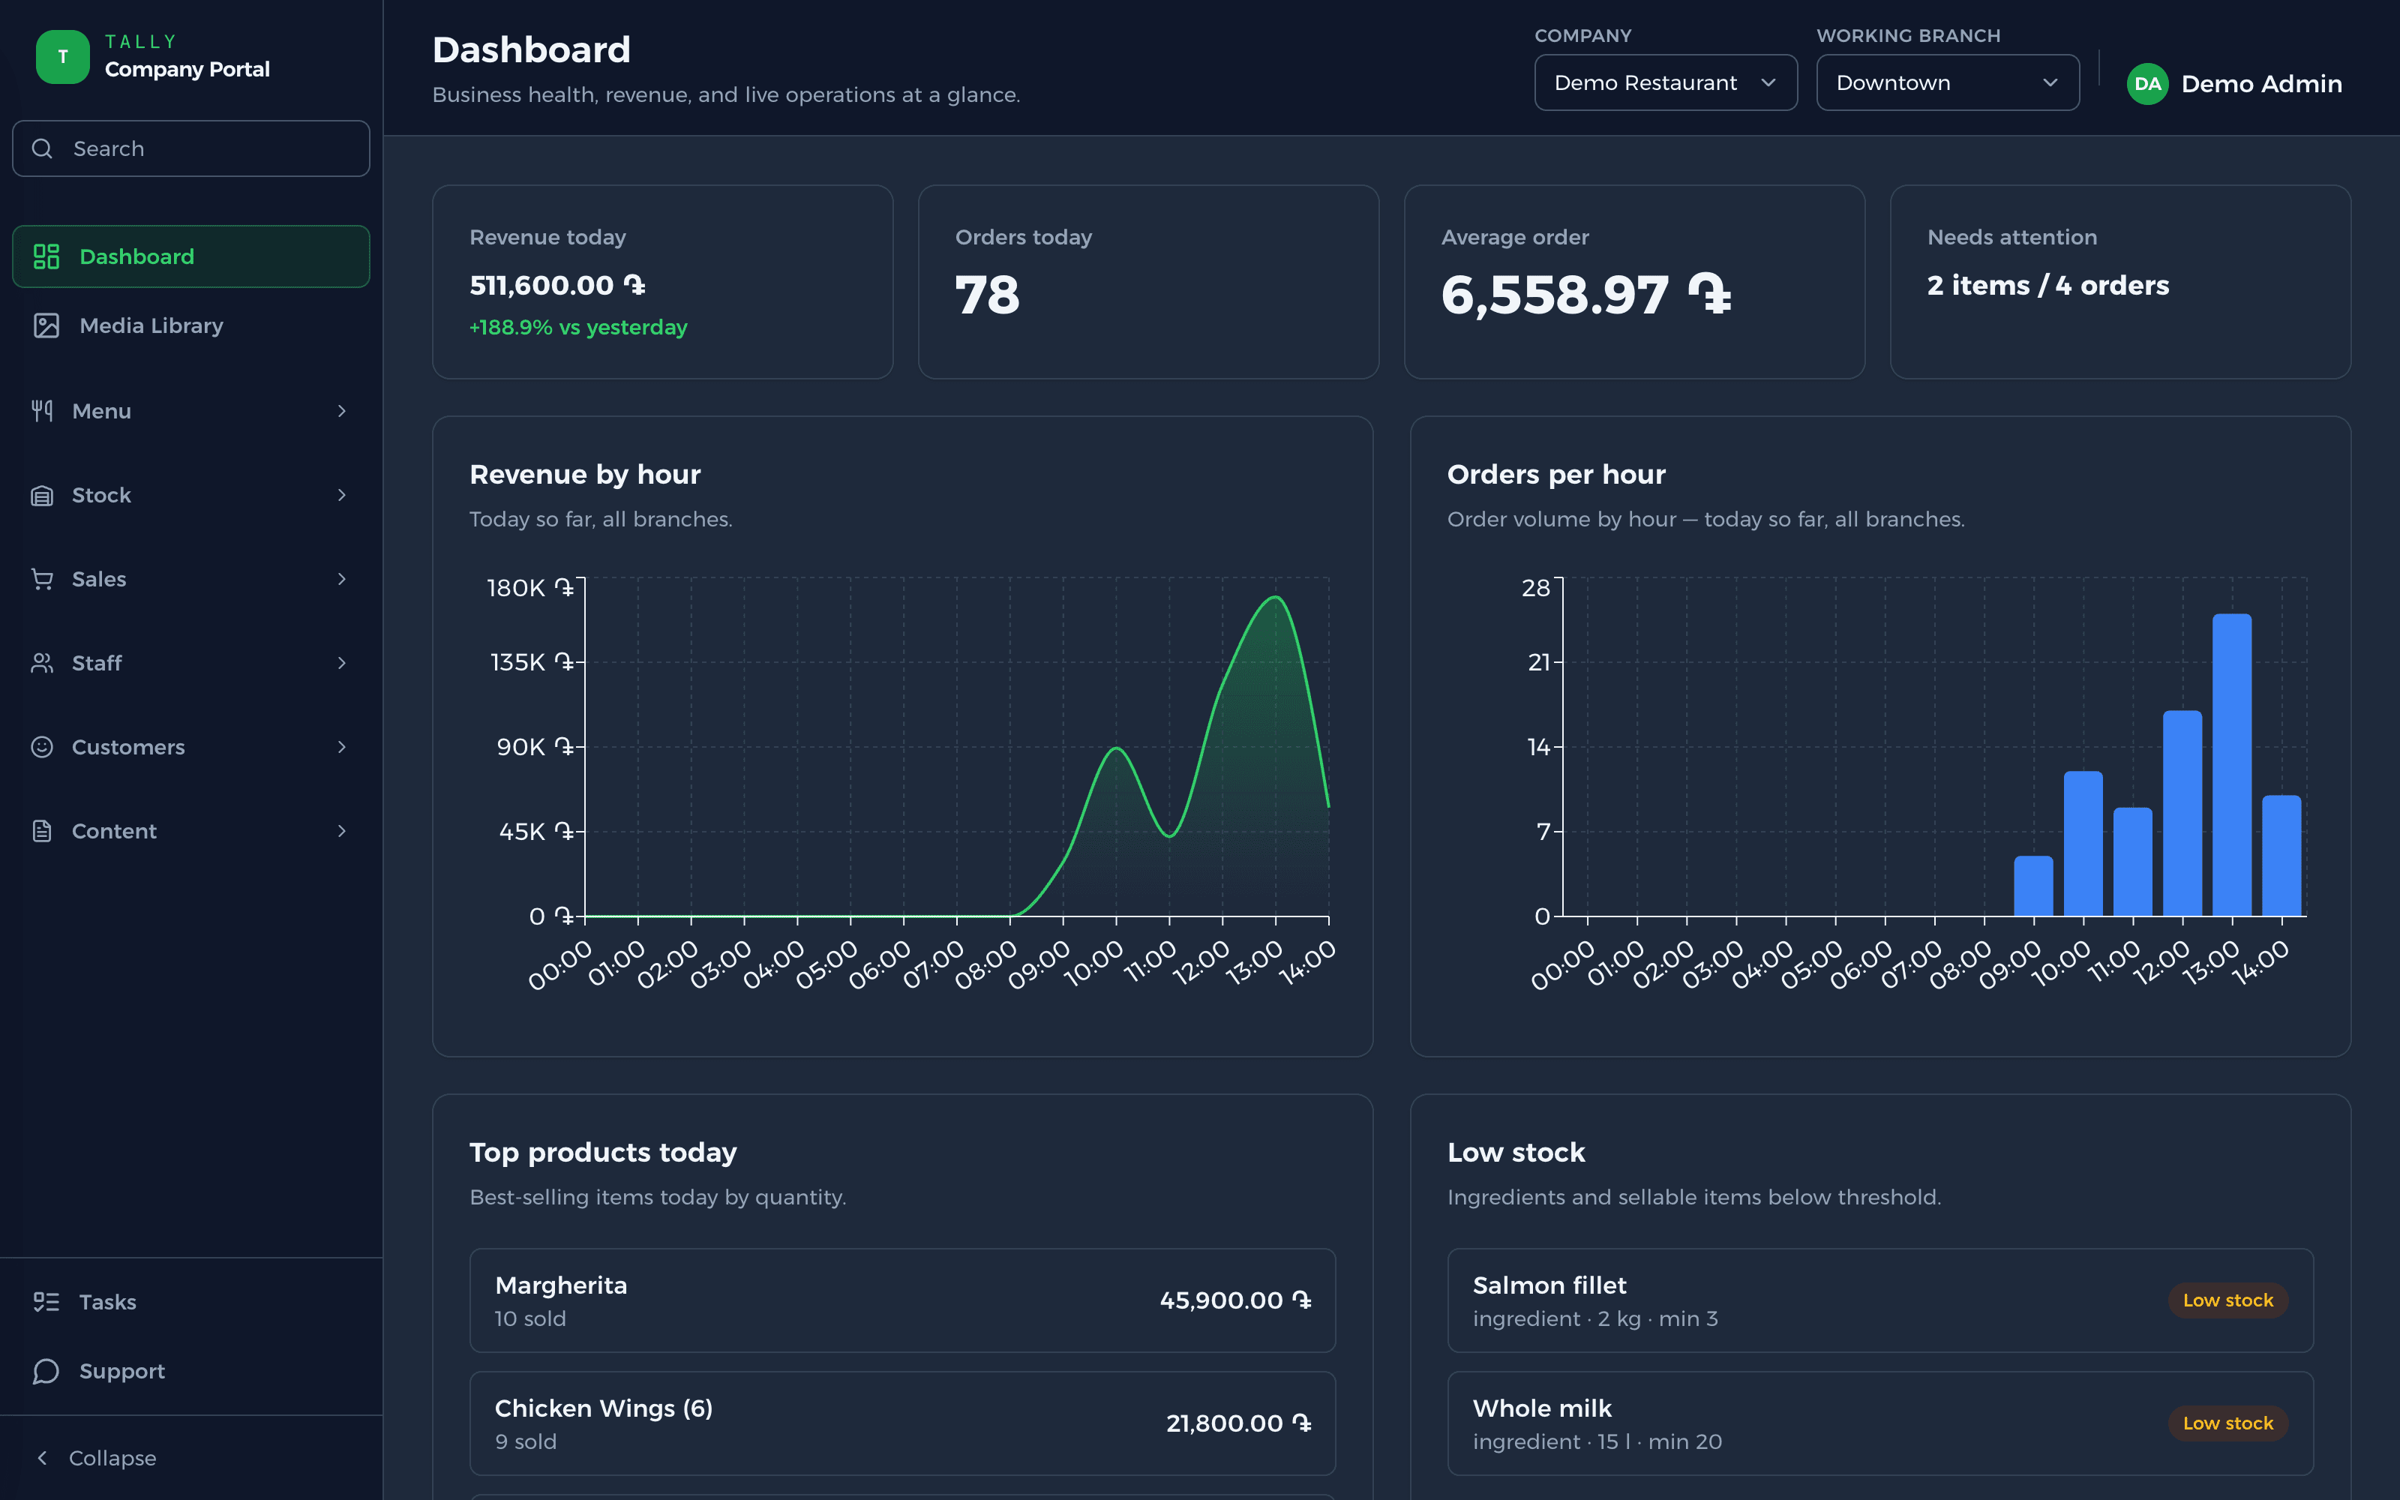The width and height of the screenshot is (2400, 1500).
Task: Select the Margherita product row
Action: pyautogui.click(x=902, y=1300)
